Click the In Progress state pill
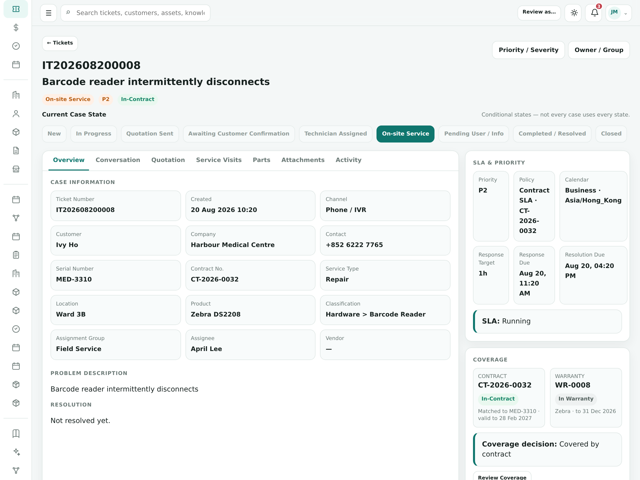 coord(93,134)
